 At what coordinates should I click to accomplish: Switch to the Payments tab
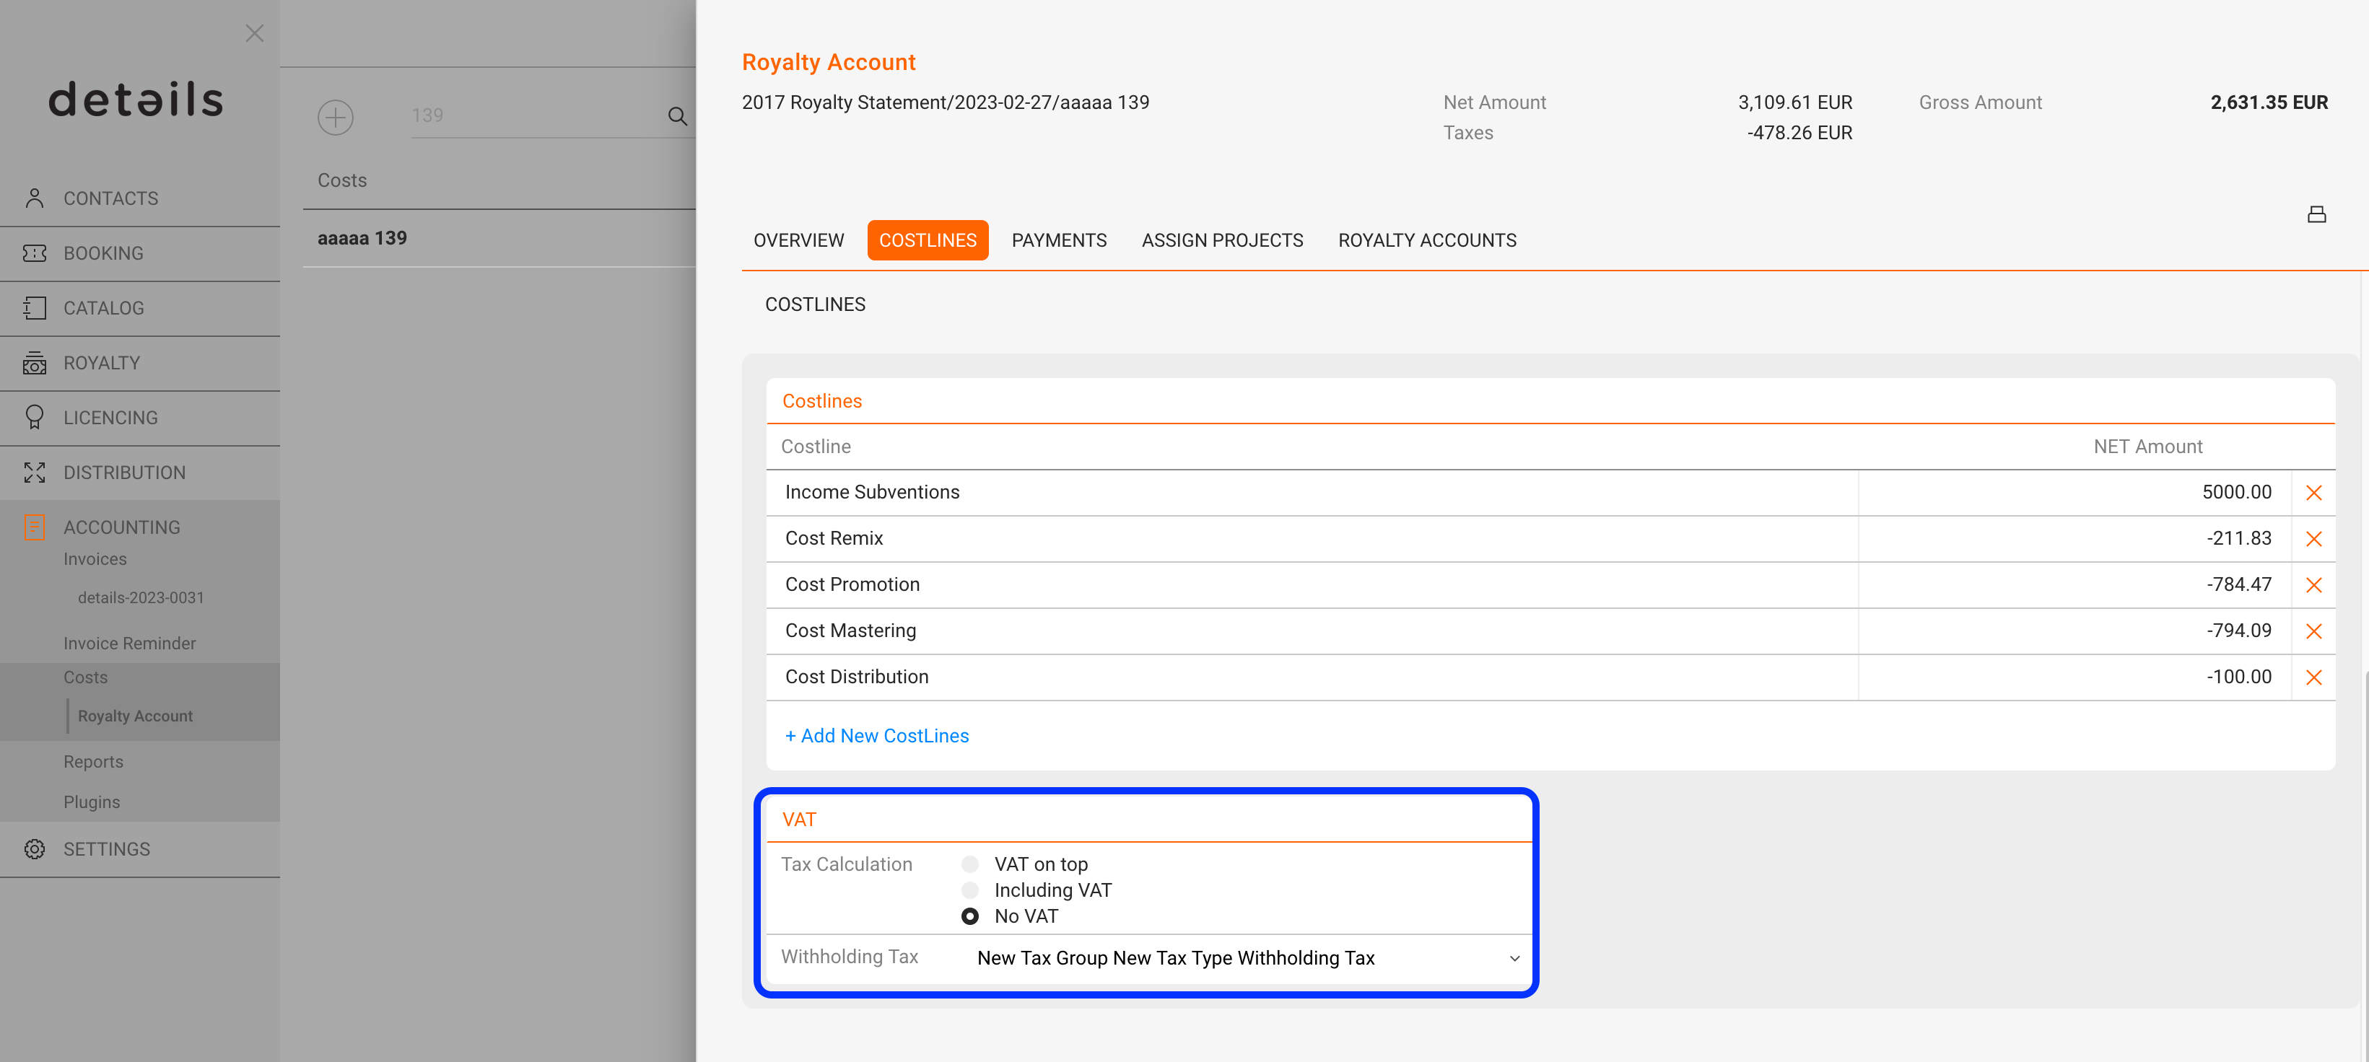click(1058, 240)
